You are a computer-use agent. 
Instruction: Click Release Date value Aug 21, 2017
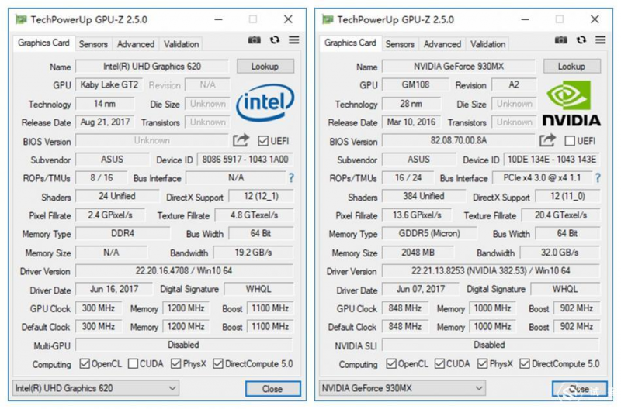pos(105,122)
